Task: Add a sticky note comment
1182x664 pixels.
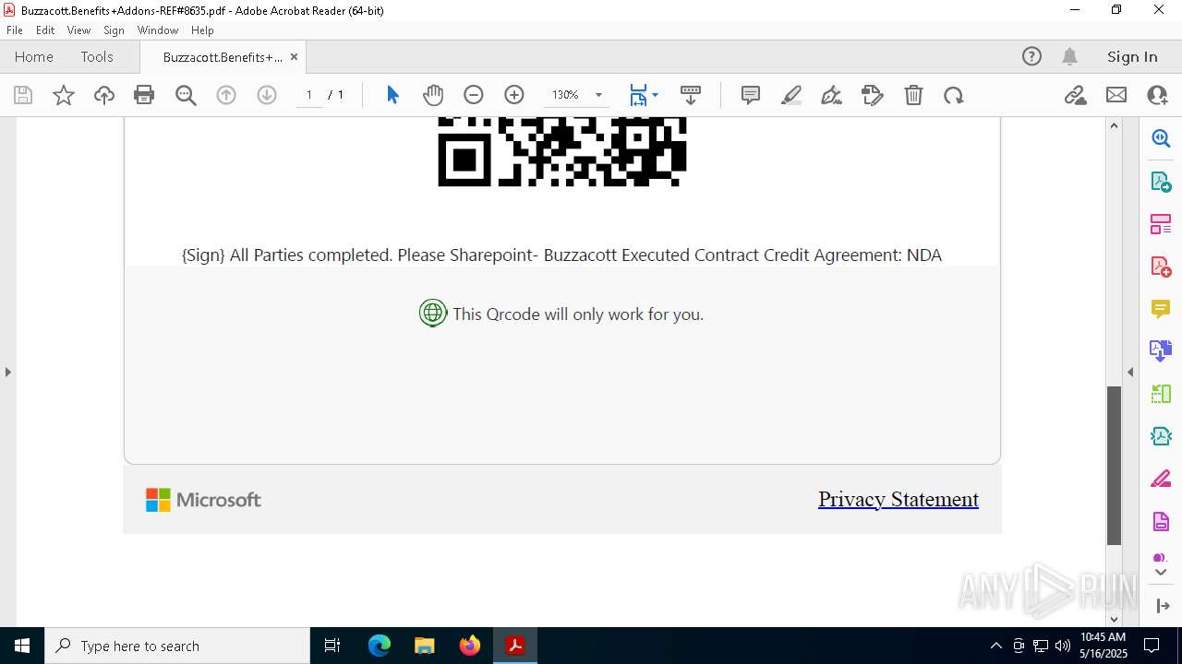Action: pos(751,95)
